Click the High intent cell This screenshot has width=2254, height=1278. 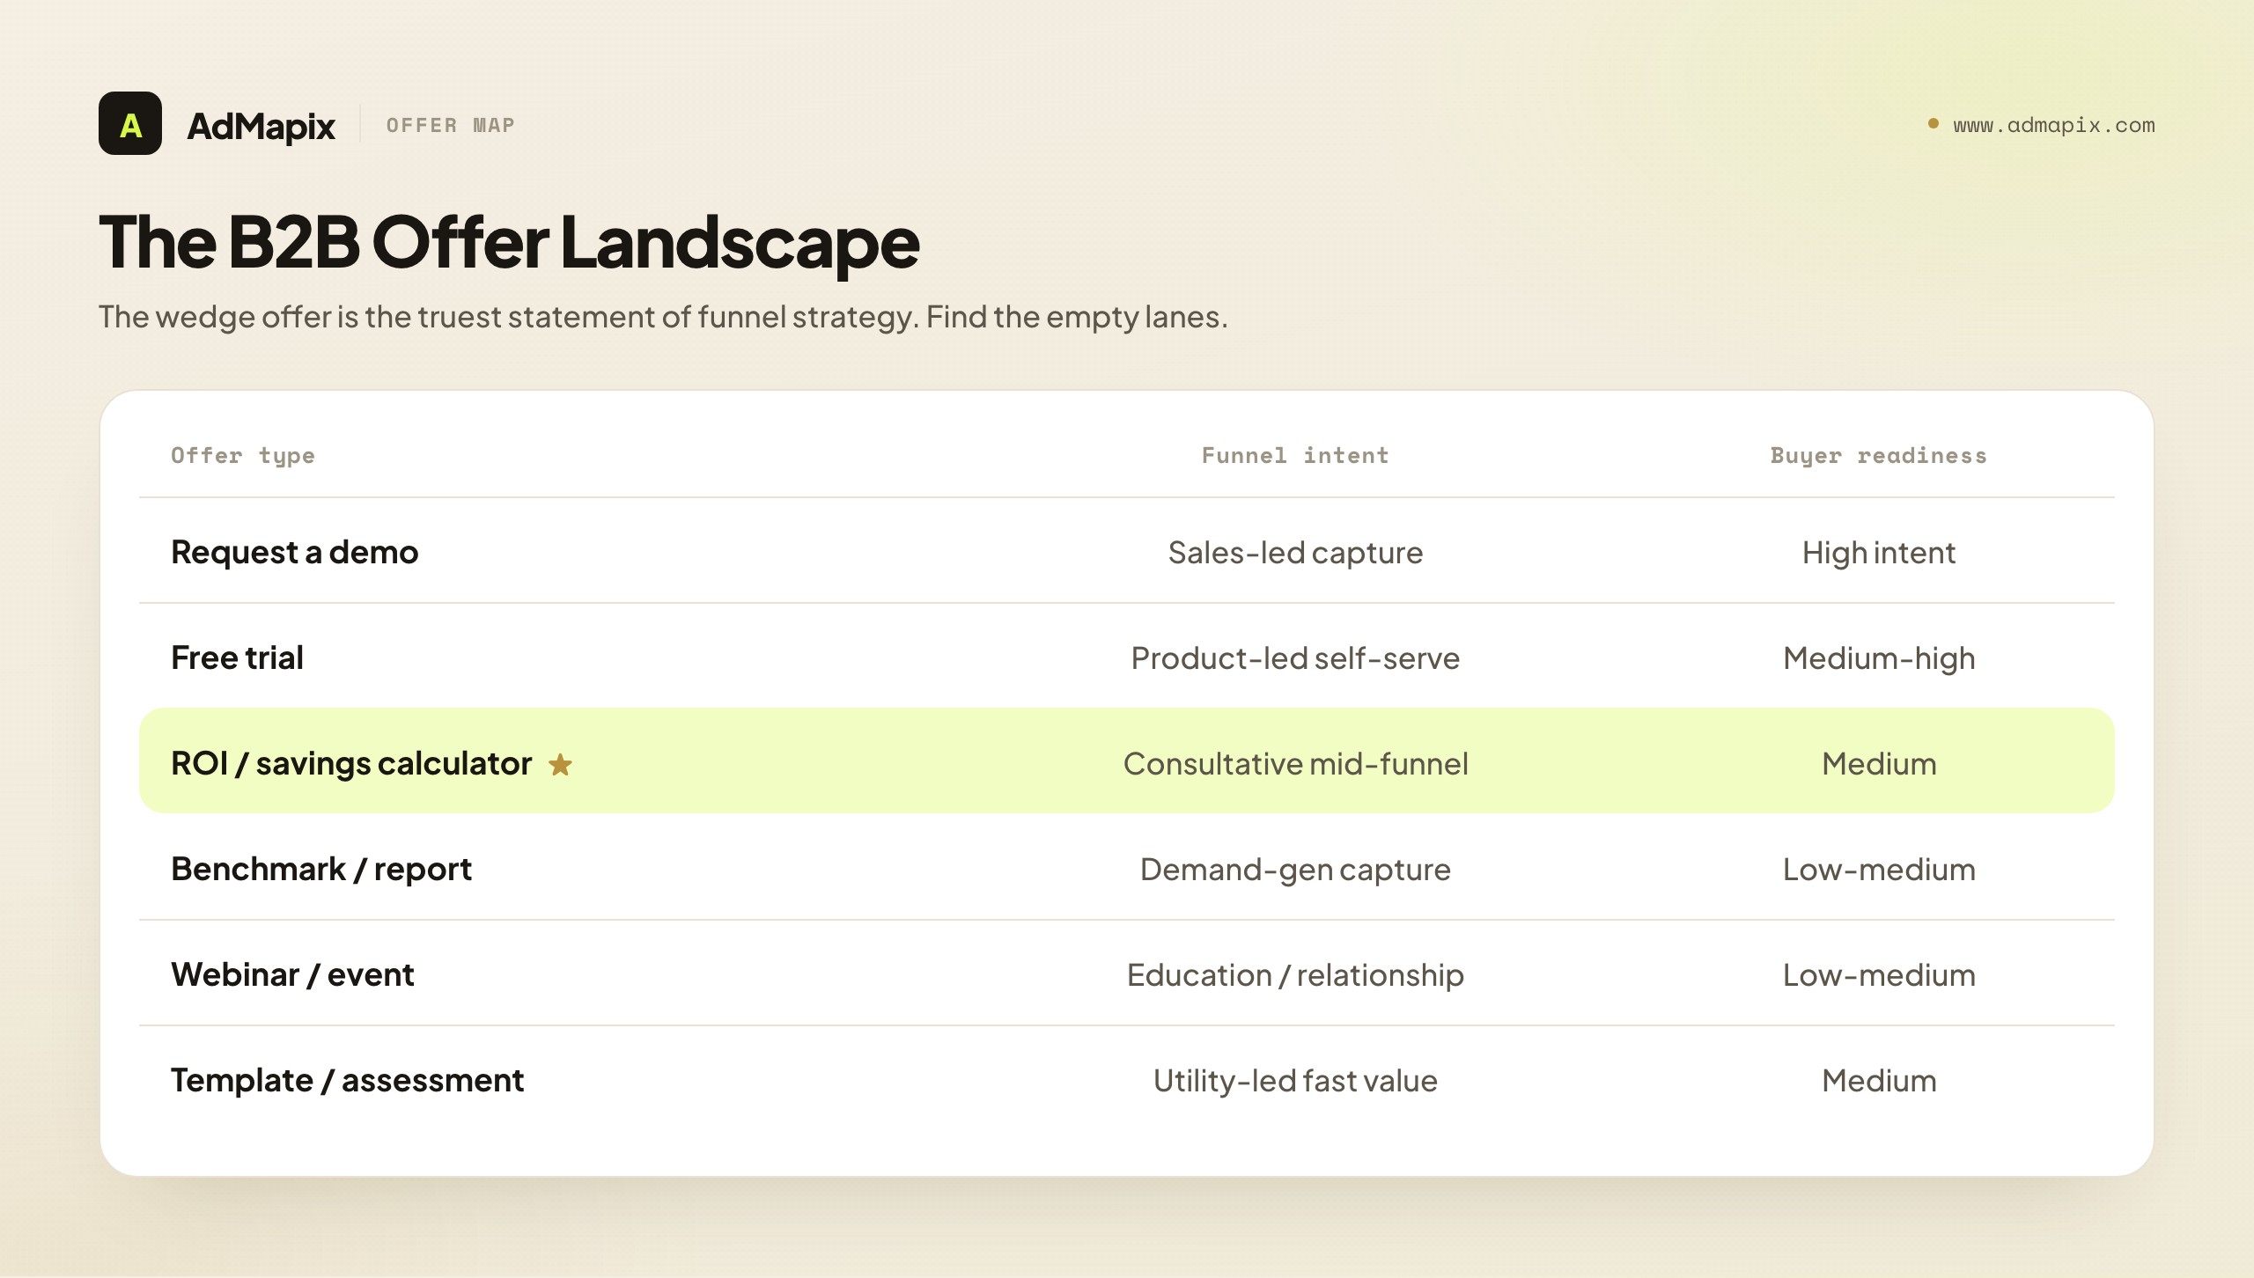coord(1879,553)
